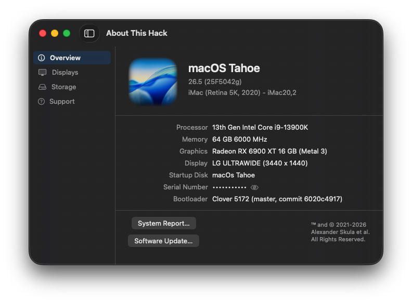Click the macOS Tahoe wallpaper icon
Screen dimensions: 412x303
coord(153,81)
